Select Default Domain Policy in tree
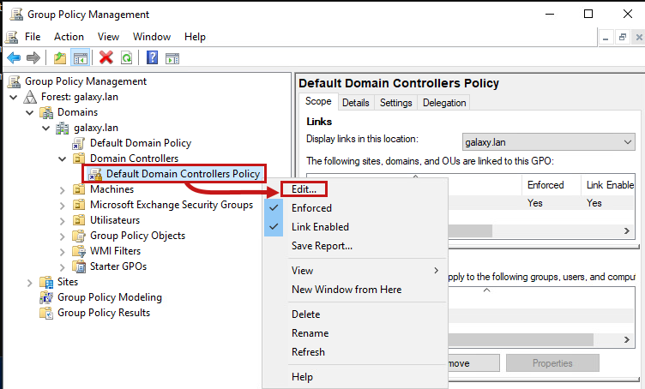The image size is (645, 389). coord(140,143)
